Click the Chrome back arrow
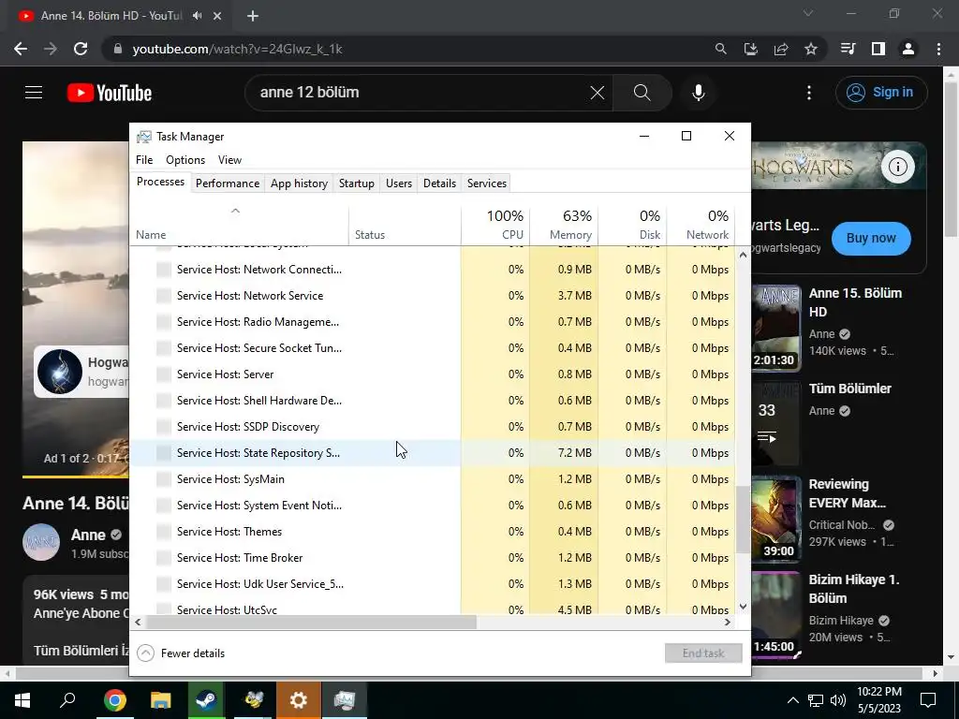This screenshot has height=719, width=959. point(21,49)
